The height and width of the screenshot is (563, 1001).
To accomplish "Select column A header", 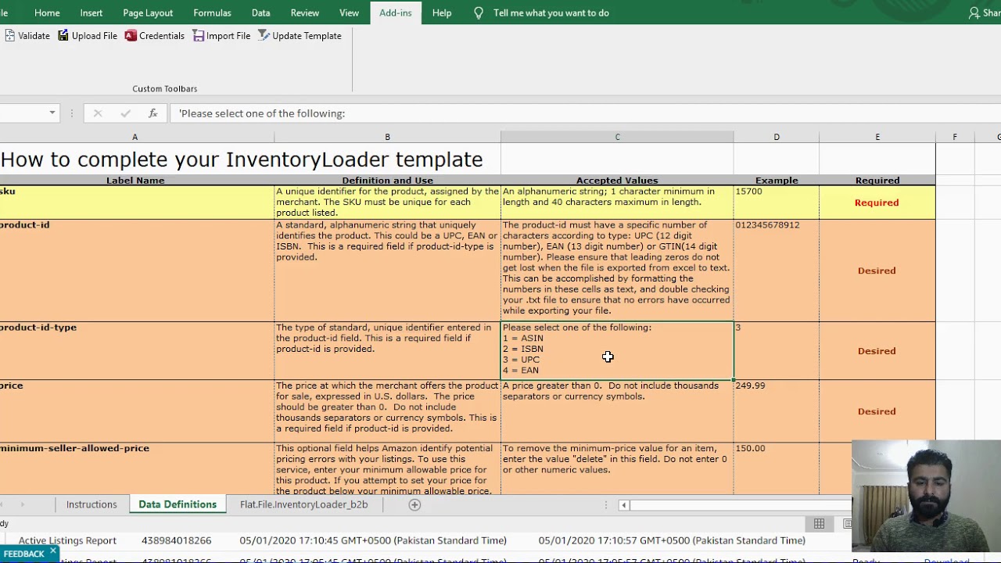I will [x=135, y=138].
